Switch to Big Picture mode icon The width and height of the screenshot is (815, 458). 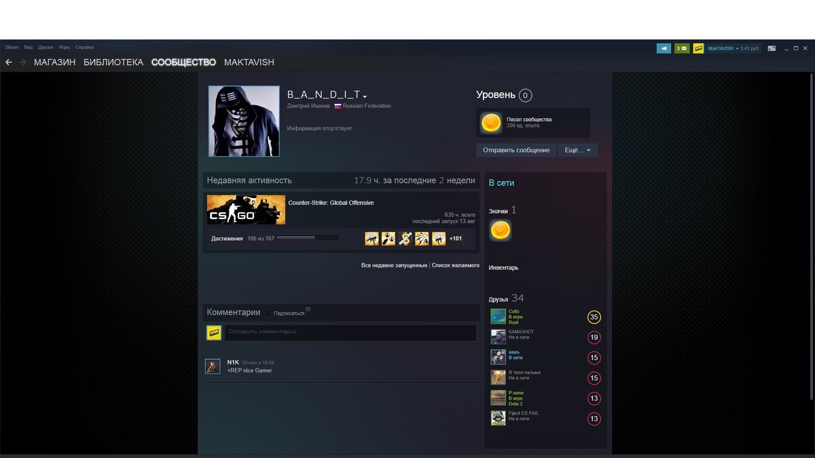[x=771, y=48]
